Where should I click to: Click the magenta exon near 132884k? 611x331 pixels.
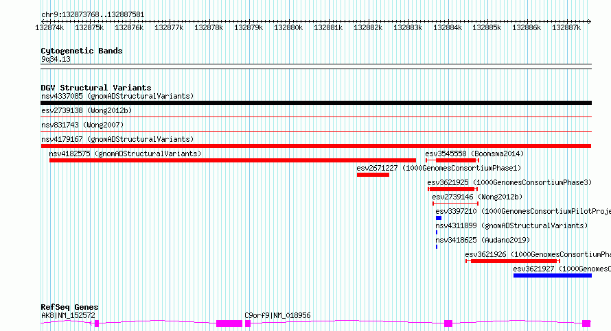[448, 323]
